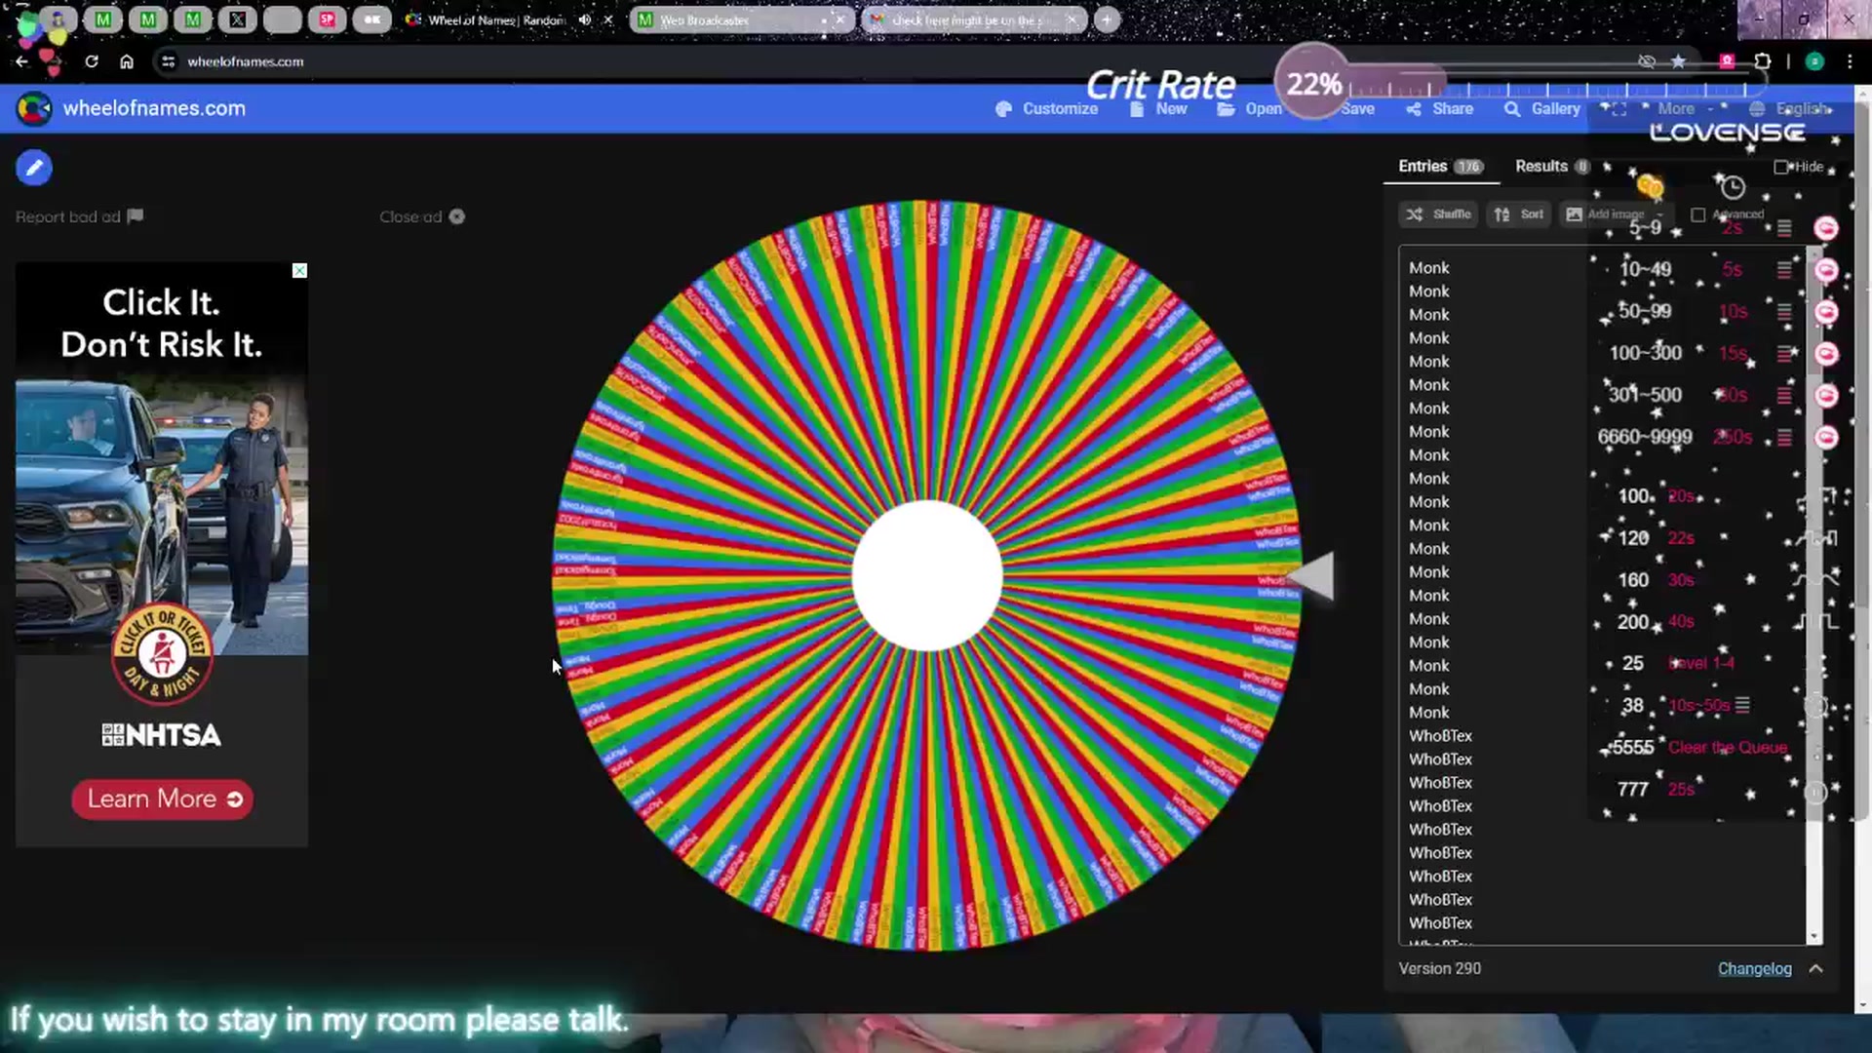1872x1053 pixels.
Task: Click the pink toy icon beside 50~99
Action: (1826, 312)
